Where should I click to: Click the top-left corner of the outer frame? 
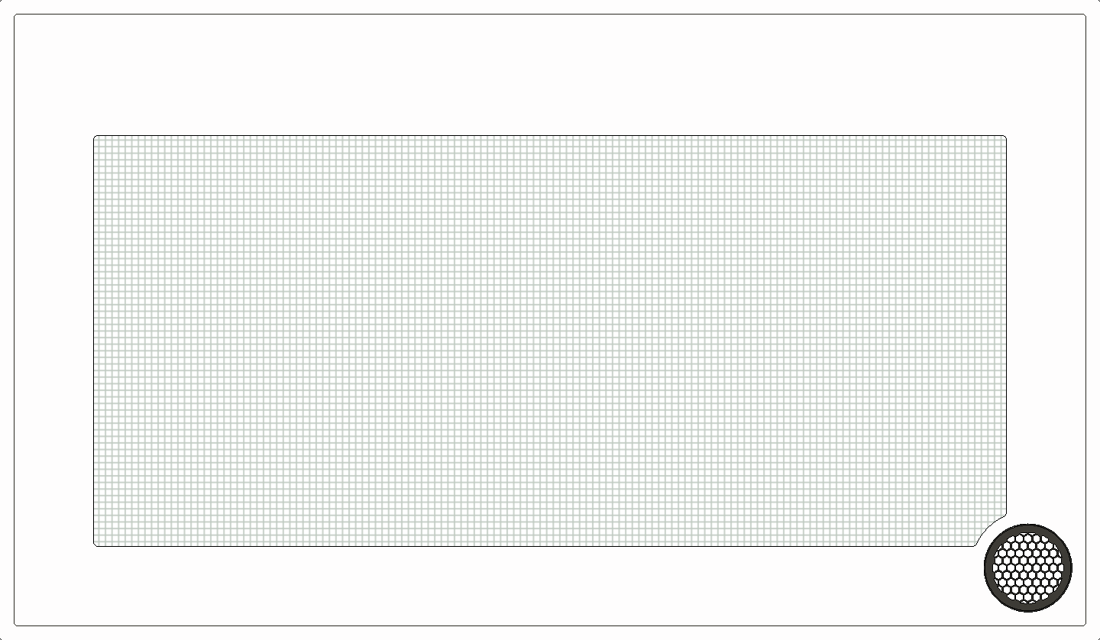tap(16, 16)
